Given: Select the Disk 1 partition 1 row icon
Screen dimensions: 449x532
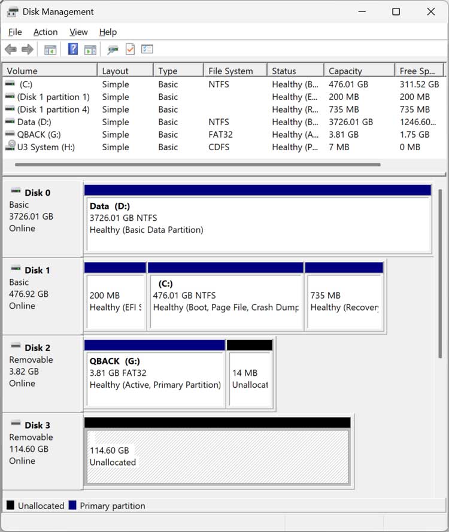Looking at the screenshot, I should [x=10, y=96].
